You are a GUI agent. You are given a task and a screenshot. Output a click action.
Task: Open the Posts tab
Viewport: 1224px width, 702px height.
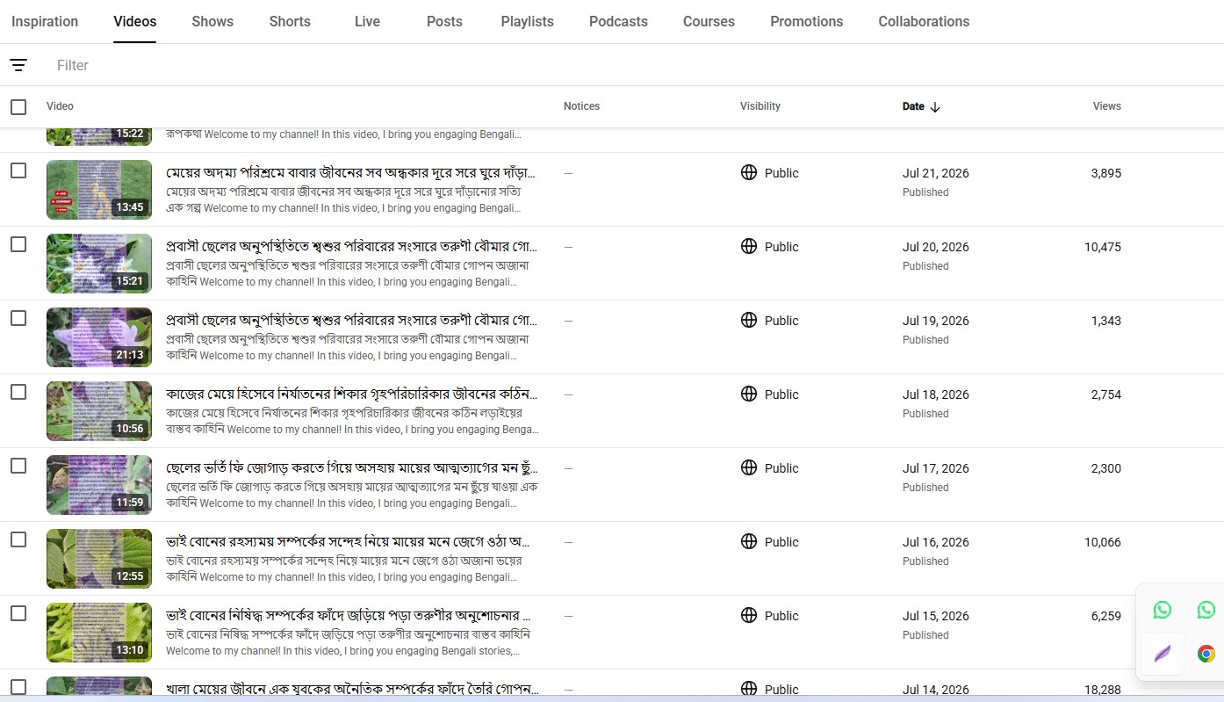444,21
